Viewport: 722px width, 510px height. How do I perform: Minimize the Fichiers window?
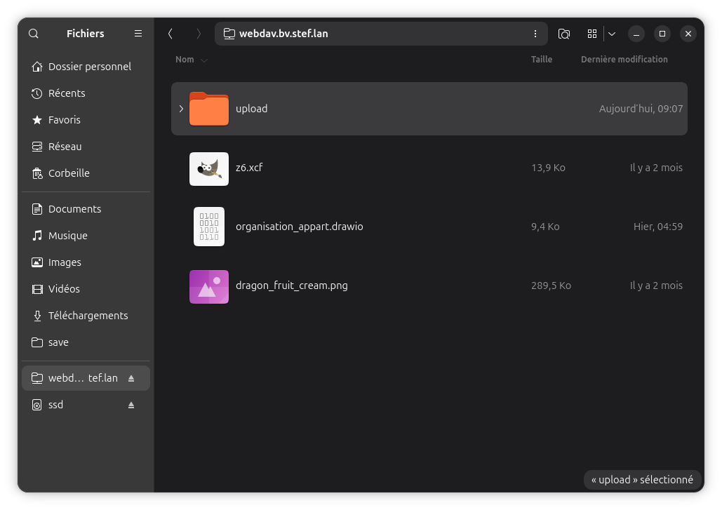(636, 34)
